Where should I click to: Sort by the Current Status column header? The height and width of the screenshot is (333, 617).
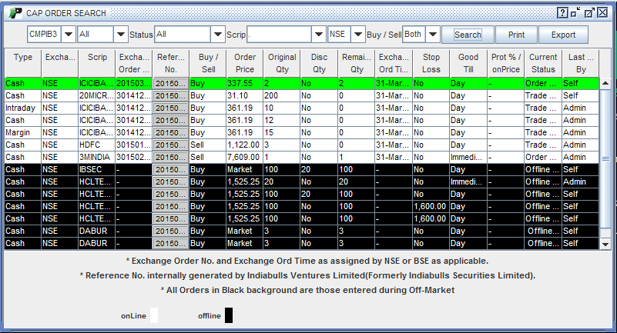click(543, 63)
